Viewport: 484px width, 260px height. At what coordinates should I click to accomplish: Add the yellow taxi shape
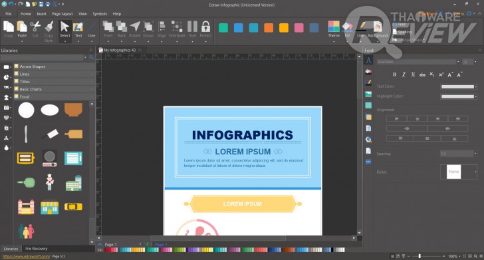73,207
